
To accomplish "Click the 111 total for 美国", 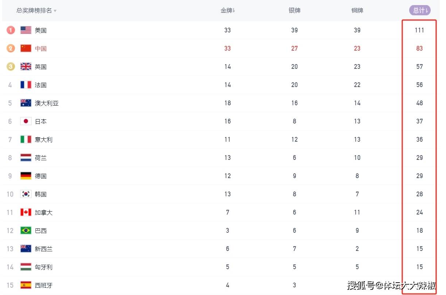I will (x=419, y=30).
